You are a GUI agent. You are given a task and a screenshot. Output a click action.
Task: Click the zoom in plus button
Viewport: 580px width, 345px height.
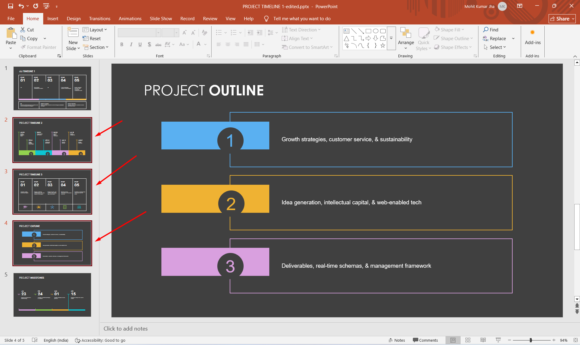click(x=554, y=340)
